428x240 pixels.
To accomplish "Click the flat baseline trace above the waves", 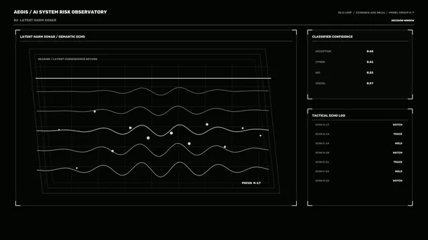I will pos(153,79).
